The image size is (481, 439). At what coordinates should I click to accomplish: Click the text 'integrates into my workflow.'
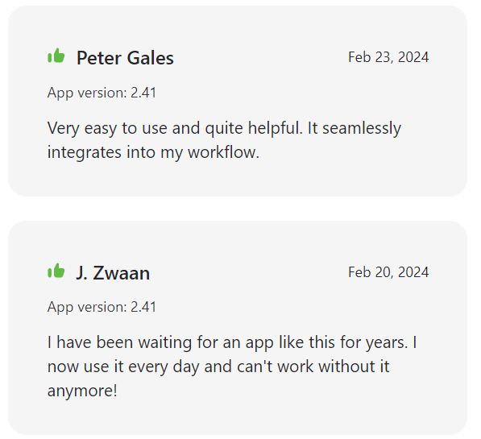[153, 152]
